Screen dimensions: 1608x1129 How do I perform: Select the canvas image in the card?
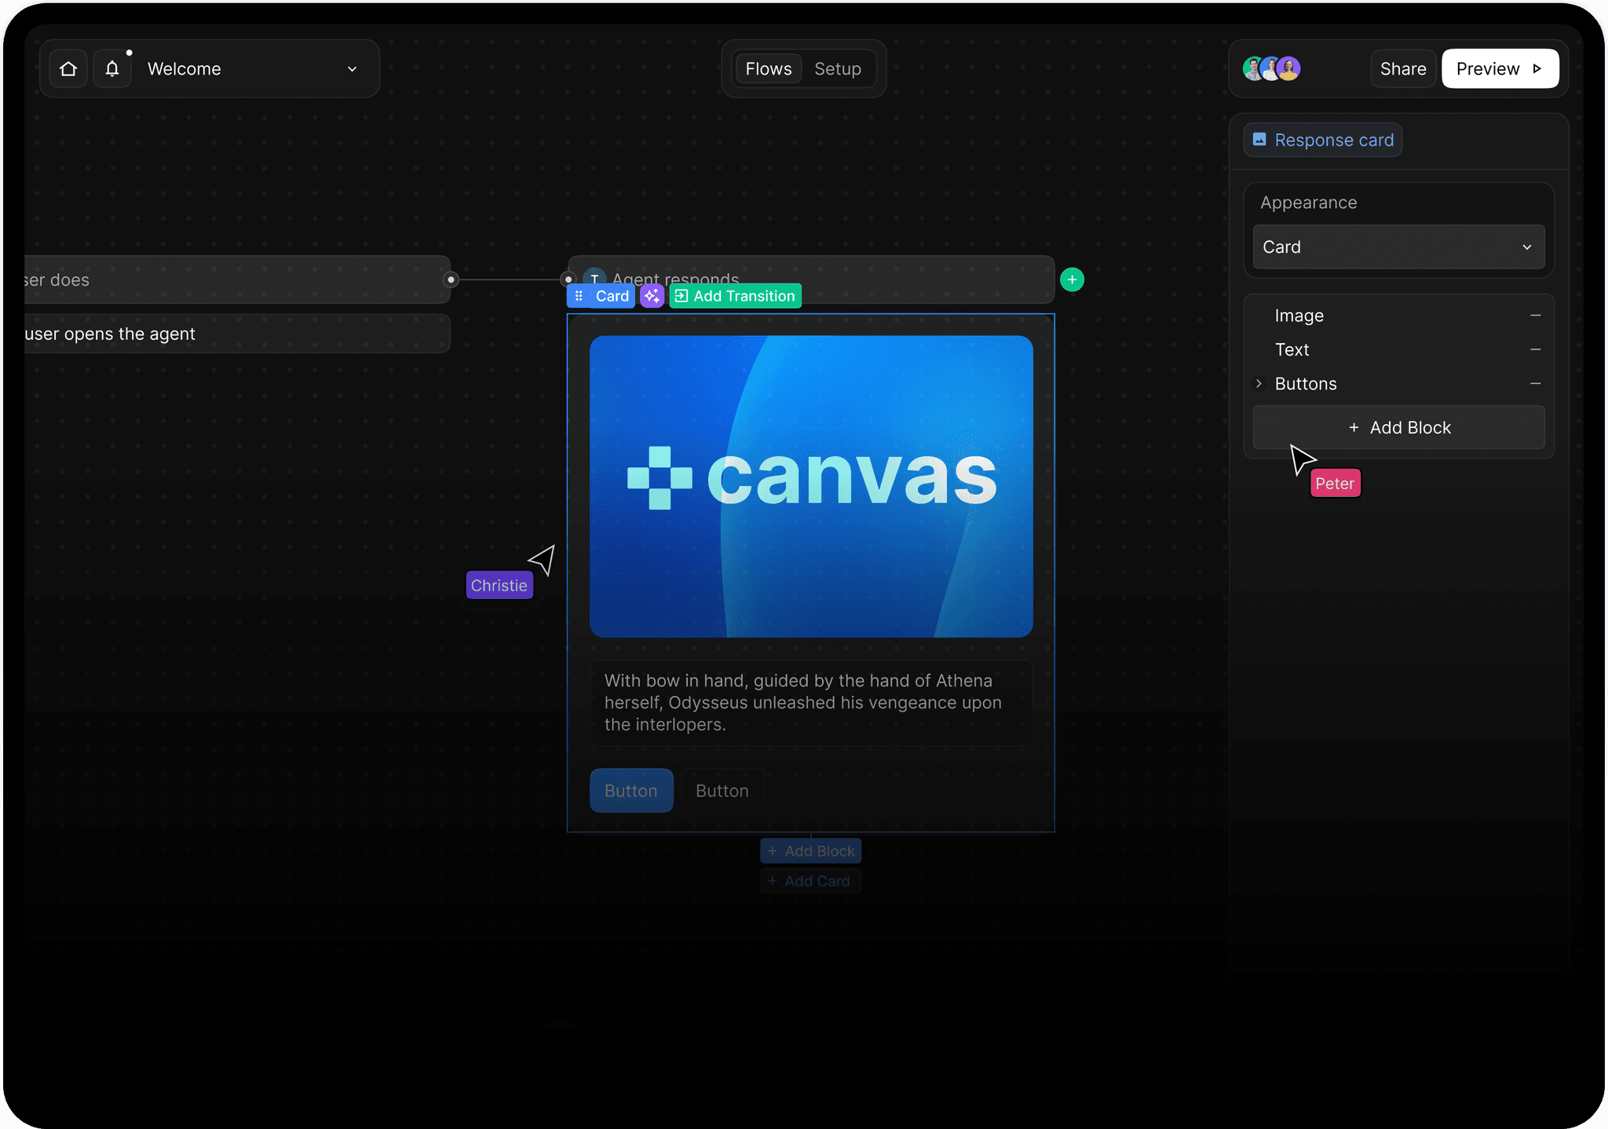[811, 487]
